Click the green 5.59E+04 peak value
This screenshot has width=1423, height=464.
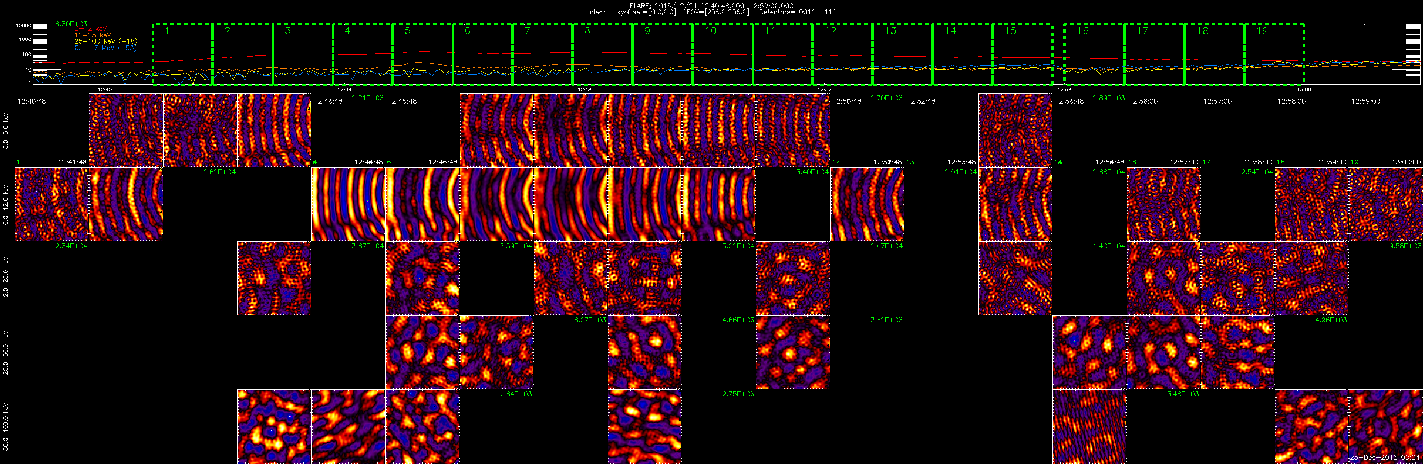click(516, 246)
